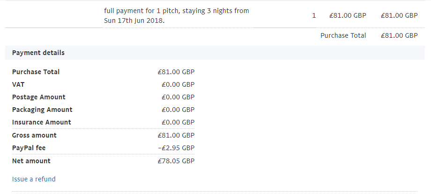Click the Issue a refund link
This screenshot has width=431, height=194.
coord(34,179)
